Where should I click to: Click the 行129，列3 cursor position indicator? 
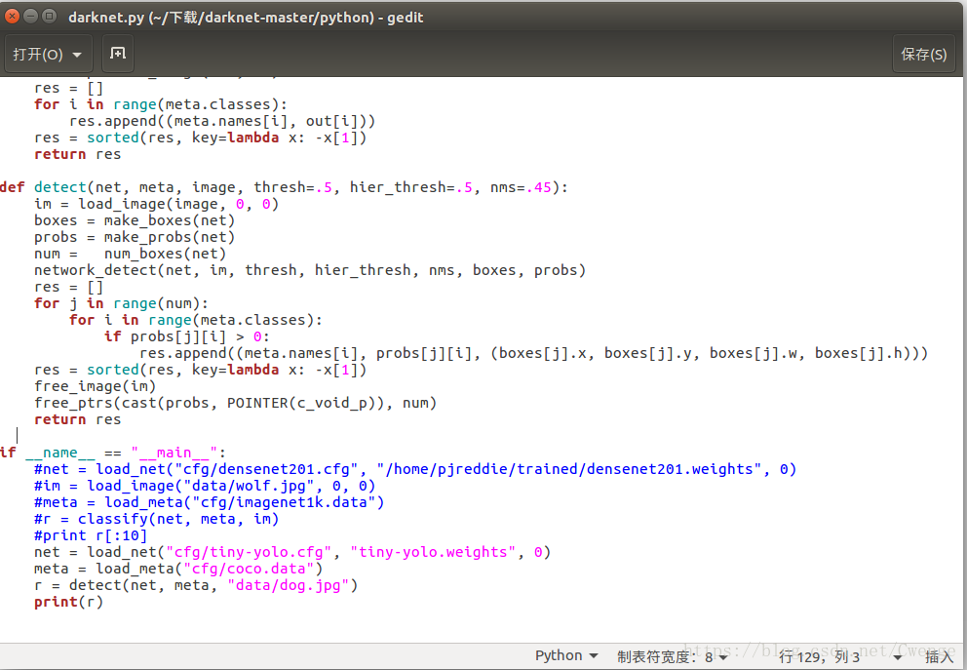pyautogui.click(x=819, y=657)
